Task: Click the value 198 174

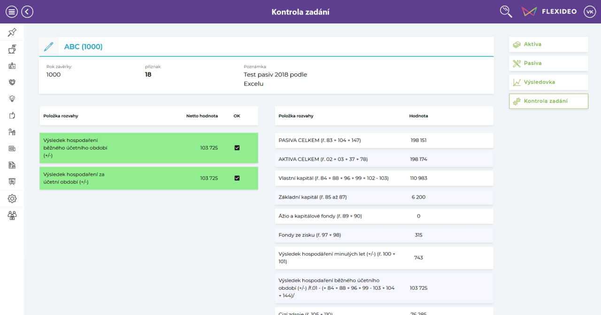Action: (x=418, y=159)
